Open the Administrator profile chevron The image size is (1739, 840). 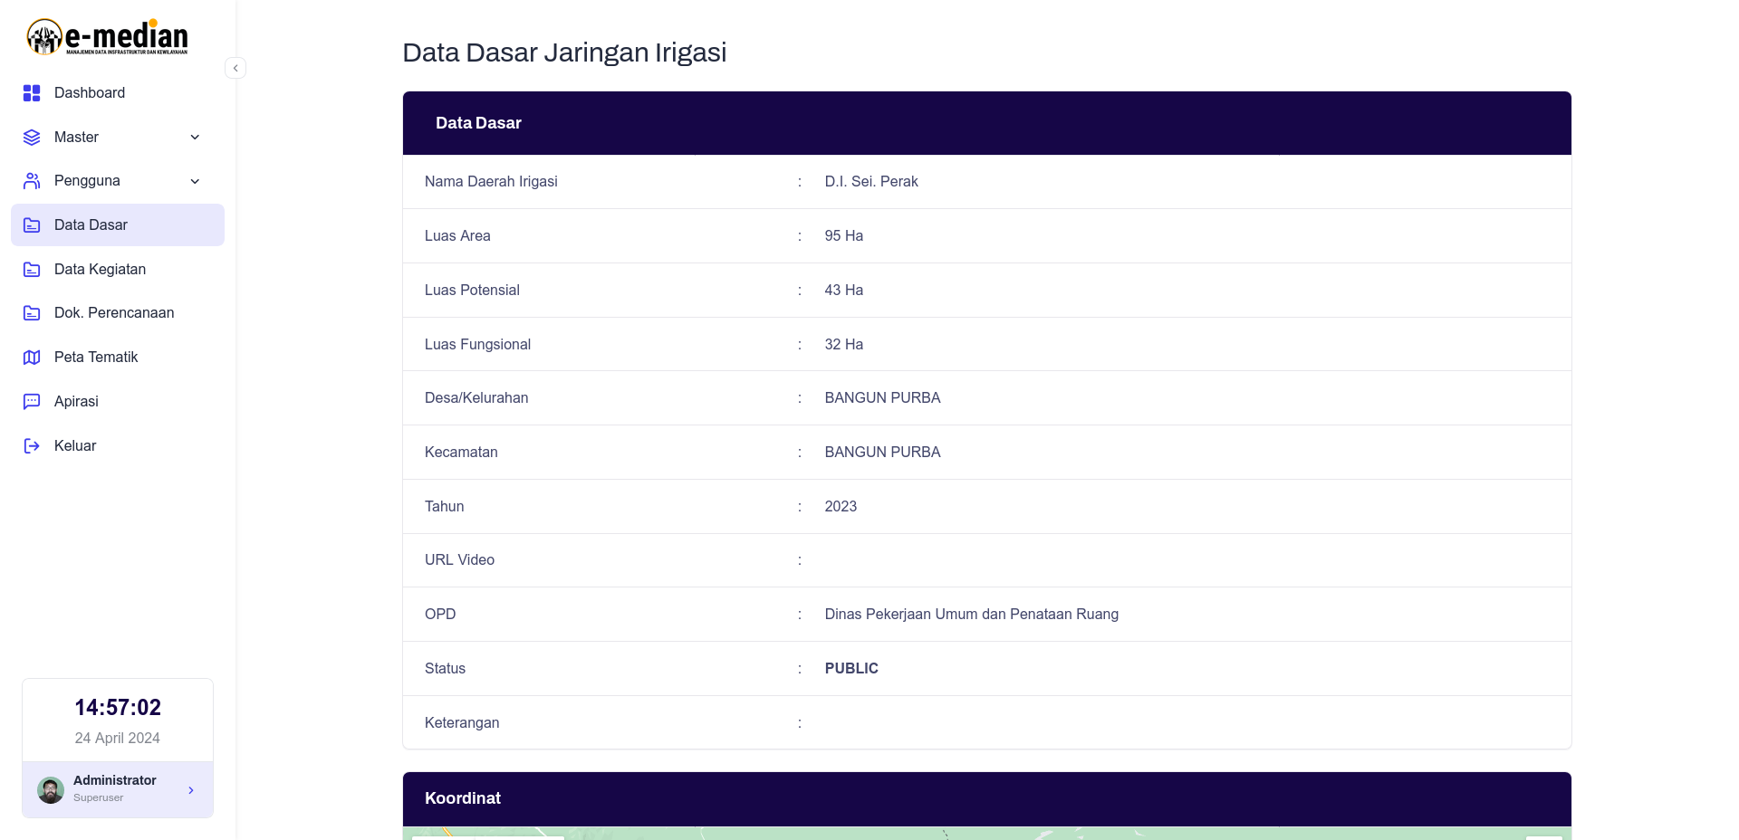click(191, 790)
